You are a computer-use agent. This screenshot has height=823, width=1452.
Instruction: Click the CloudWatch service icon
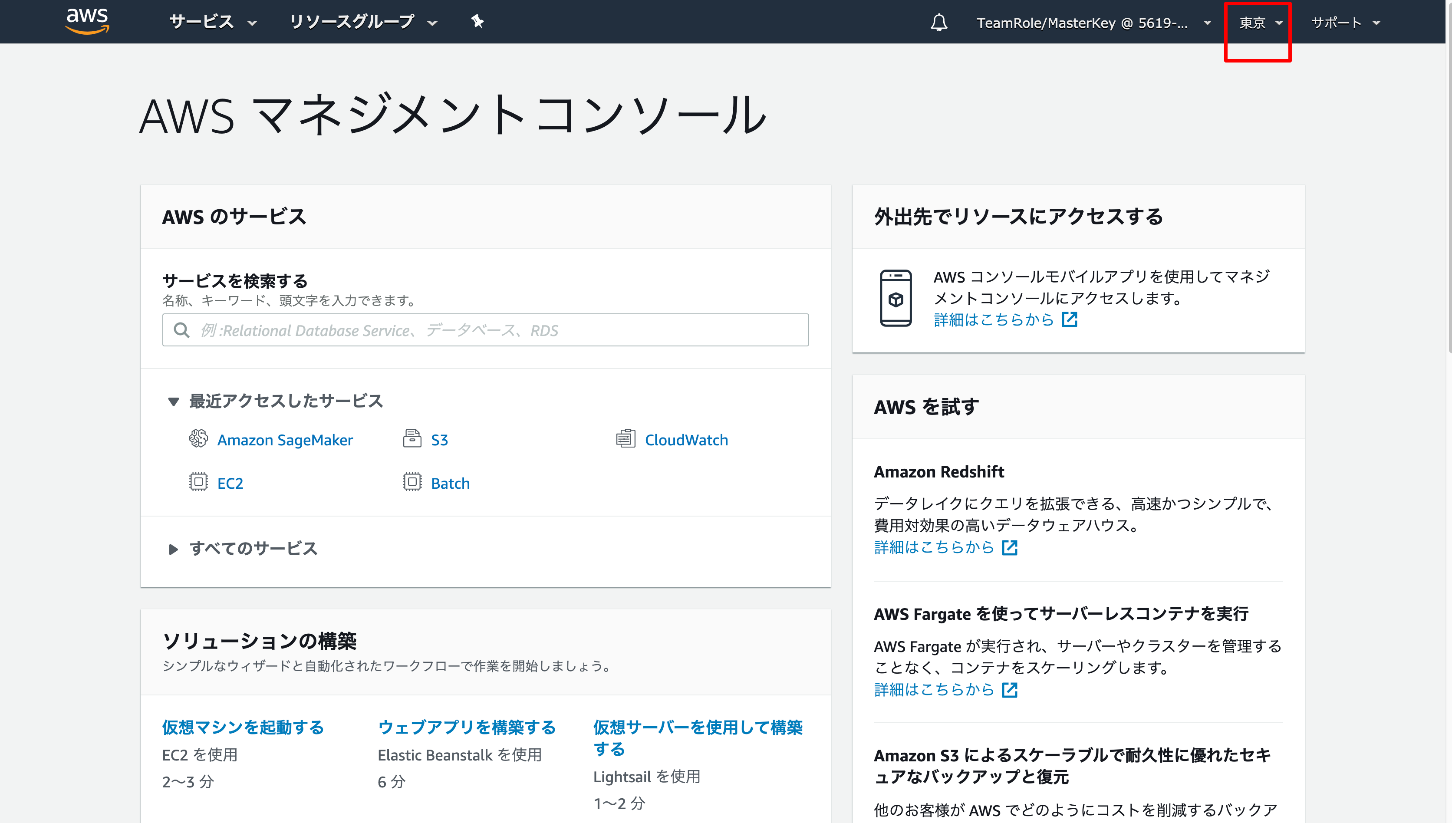coord(626,439)
